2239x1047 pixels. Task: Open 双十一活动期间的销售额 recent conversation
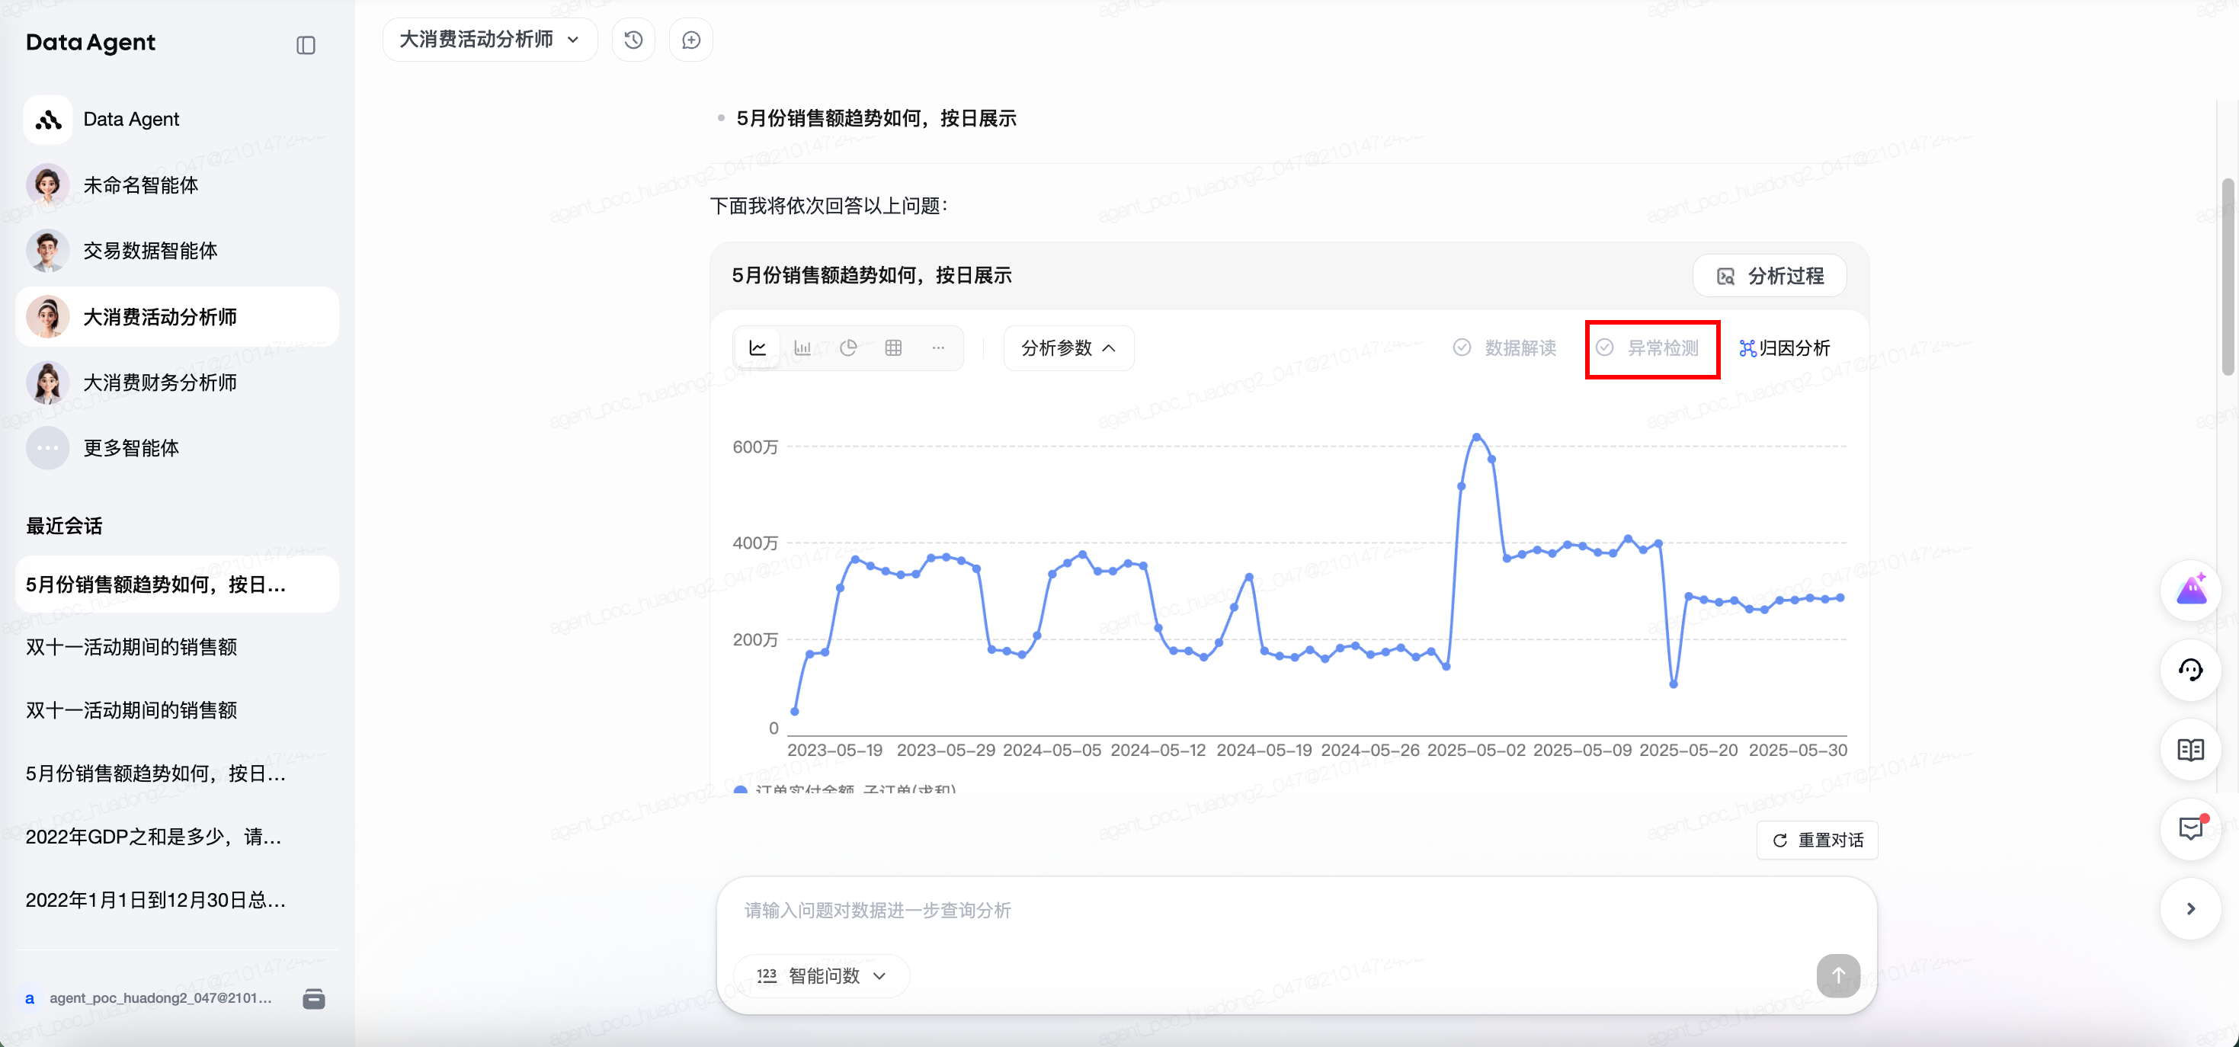[131, 646]
